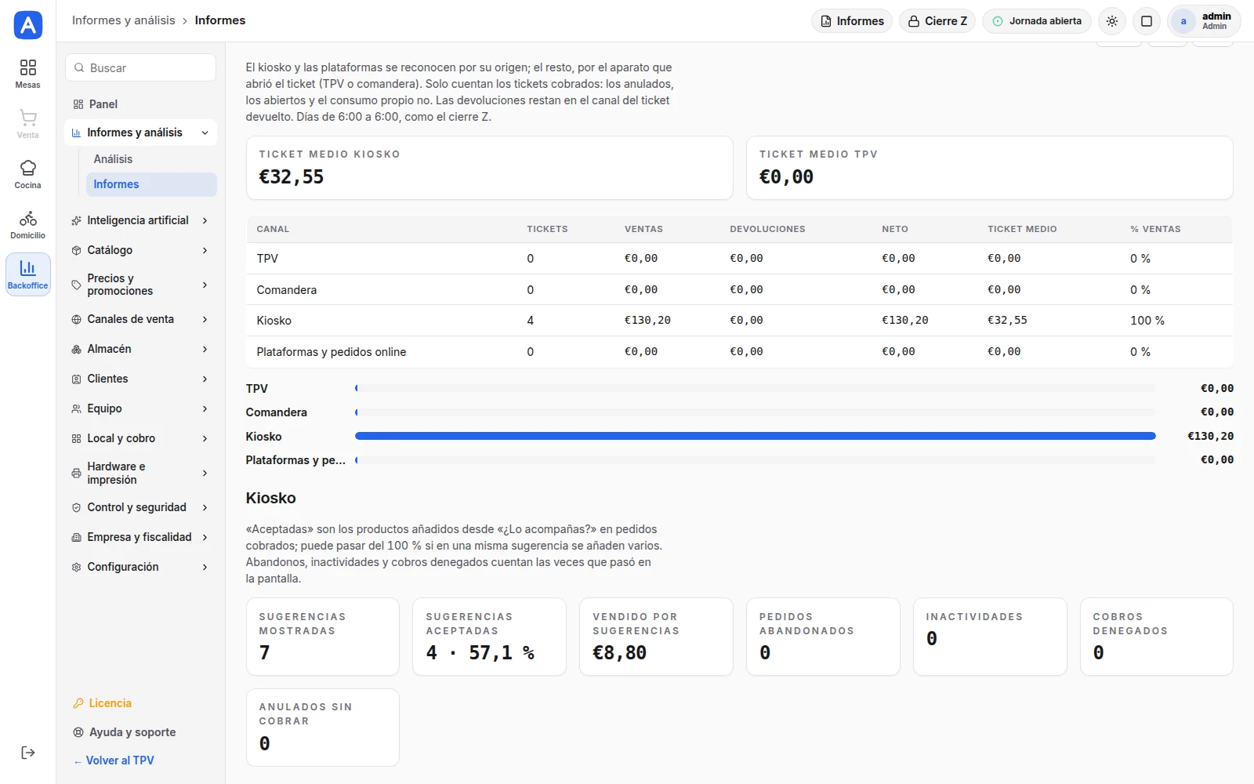Open the Configuración menu
Image resolution: width=1254 pixels, height=784 pixels.
pyautogui.click(x=140, y=567)
